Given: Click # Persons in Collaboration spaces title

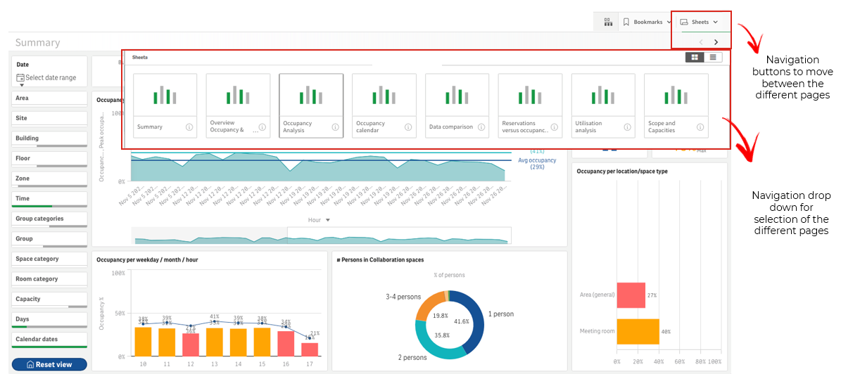Looking at the screenshot, I should [x=380, y=260].
